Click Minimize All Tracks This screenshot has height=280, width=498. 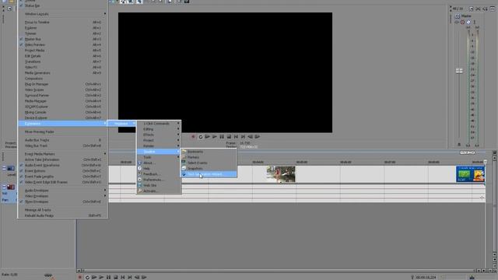coord(63,210)
